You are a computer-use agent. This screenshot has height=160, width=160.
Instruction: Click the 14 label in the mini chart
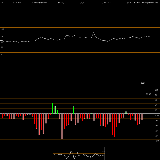click(103, 156)
